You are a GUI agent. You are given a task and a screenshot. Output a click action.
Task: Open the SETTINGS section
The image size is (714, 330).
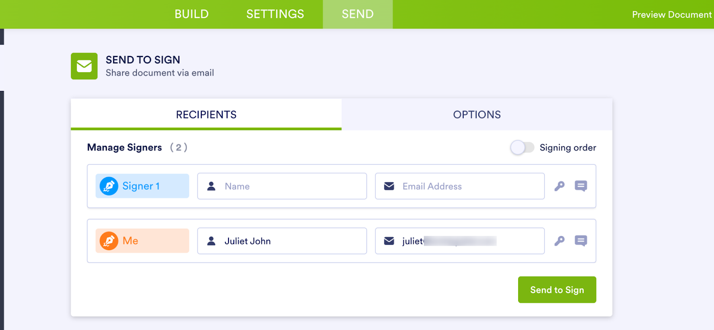tap(274, 14)
